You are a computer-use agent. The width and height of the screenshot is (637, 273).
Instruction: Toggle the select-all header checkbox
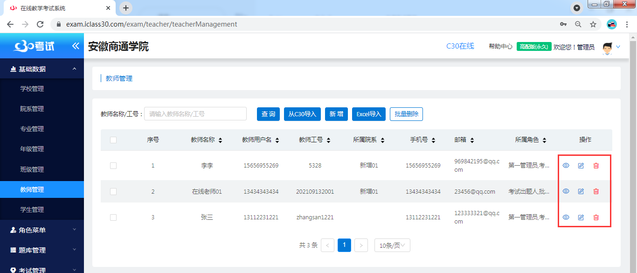113,140
